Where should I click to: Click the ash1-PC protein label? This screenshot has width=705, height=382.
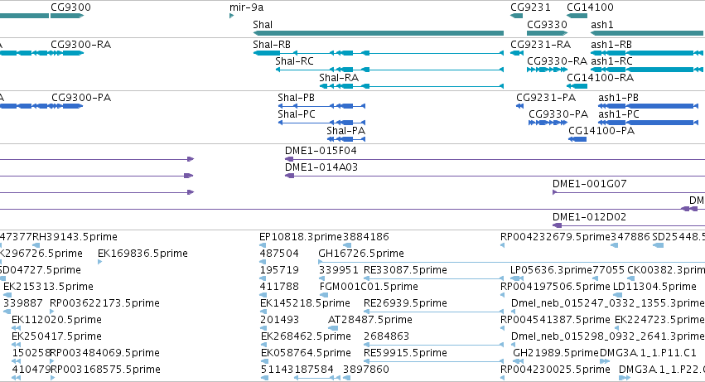pos(619,114)
